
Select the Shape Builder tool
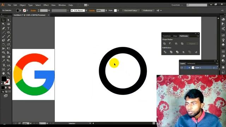(4, 53)
